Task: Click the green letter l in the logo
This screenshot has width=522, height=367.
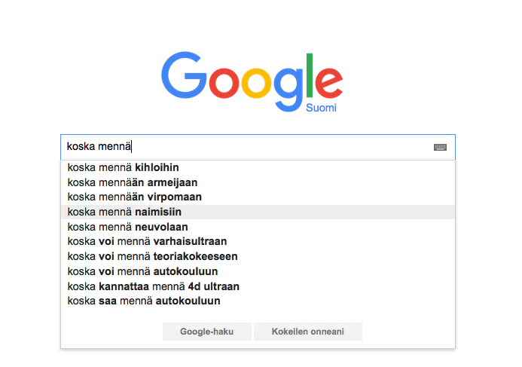Action: (x=310, y=75)
